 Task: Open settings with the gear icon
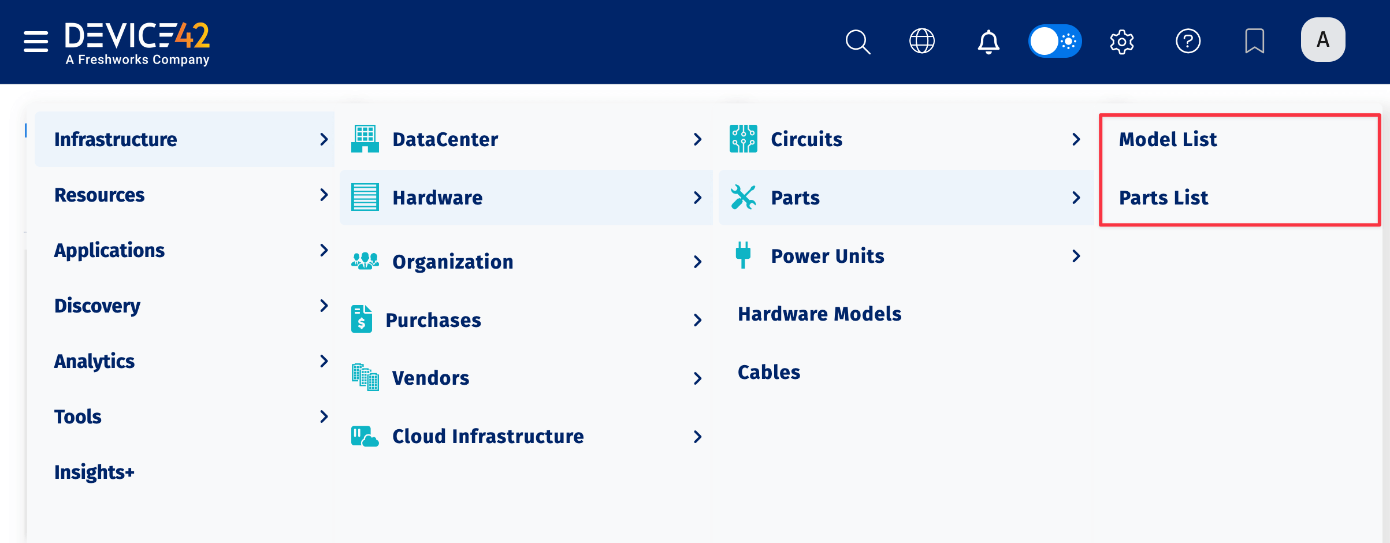coord(1121,41)
